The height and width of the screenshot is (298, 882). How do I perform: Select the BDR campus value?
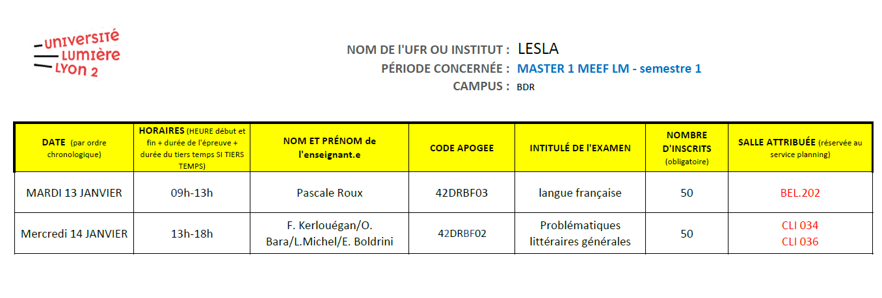[x=526, y=87]
